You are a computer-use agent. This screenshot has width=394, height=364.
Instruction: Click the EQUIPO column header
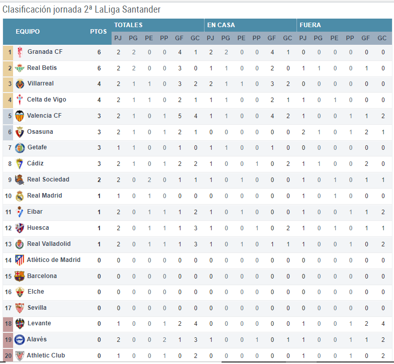[x=28, y=32]
